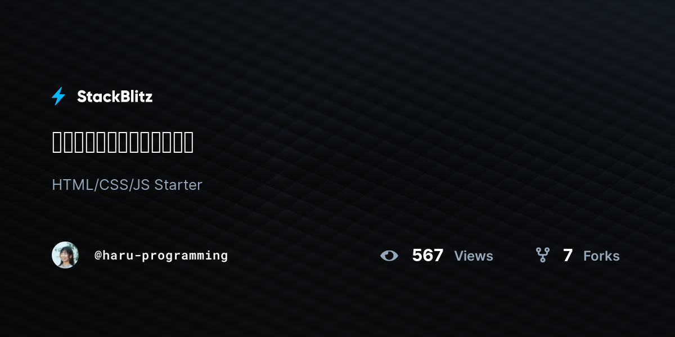Screen dimensions: 675x337
Task: Select the project title made of box characters
Action: pyautogui.click(x=123, y=142)
